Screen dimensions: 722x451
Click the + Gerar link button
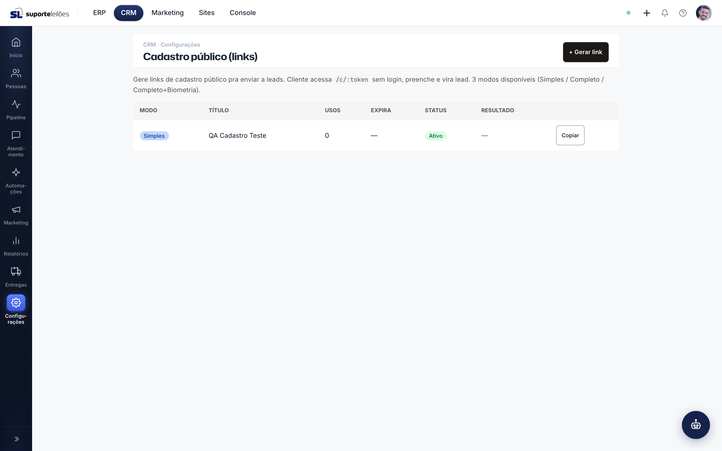(586, 52)
